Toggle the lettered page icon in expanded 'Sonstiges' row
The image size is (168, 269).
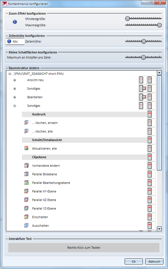tap(151, 106)
